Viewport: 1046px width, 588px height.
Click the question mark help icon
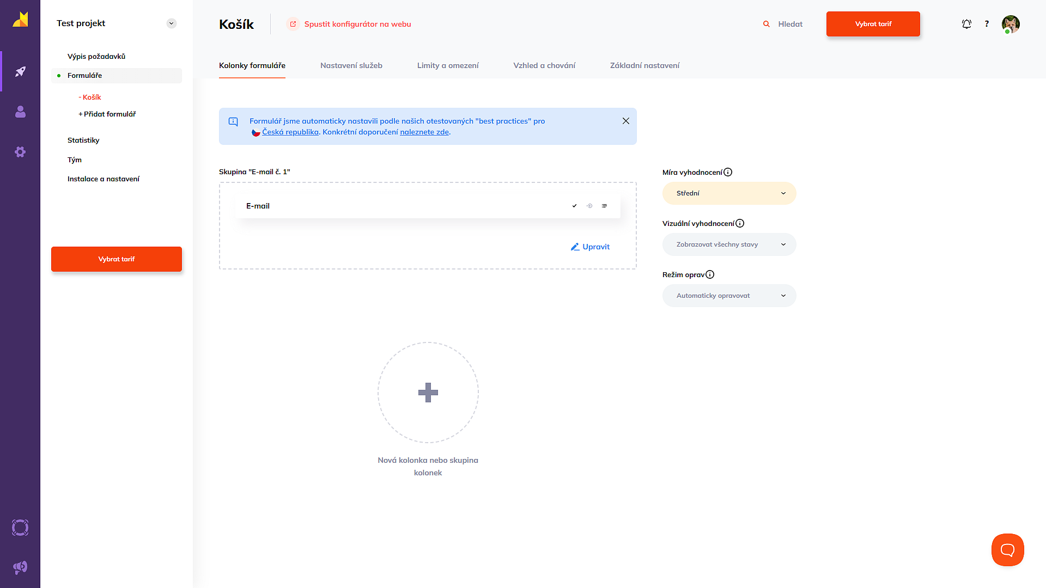point(987,24)
